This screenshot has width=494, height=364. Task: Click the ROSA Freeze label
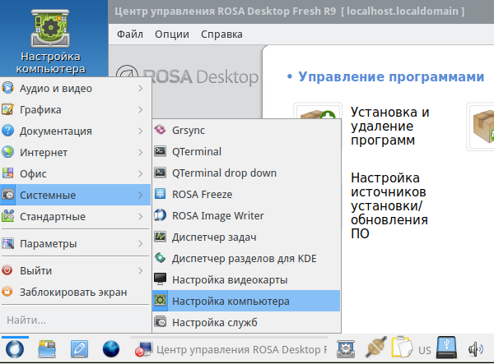tap(202, 194)
